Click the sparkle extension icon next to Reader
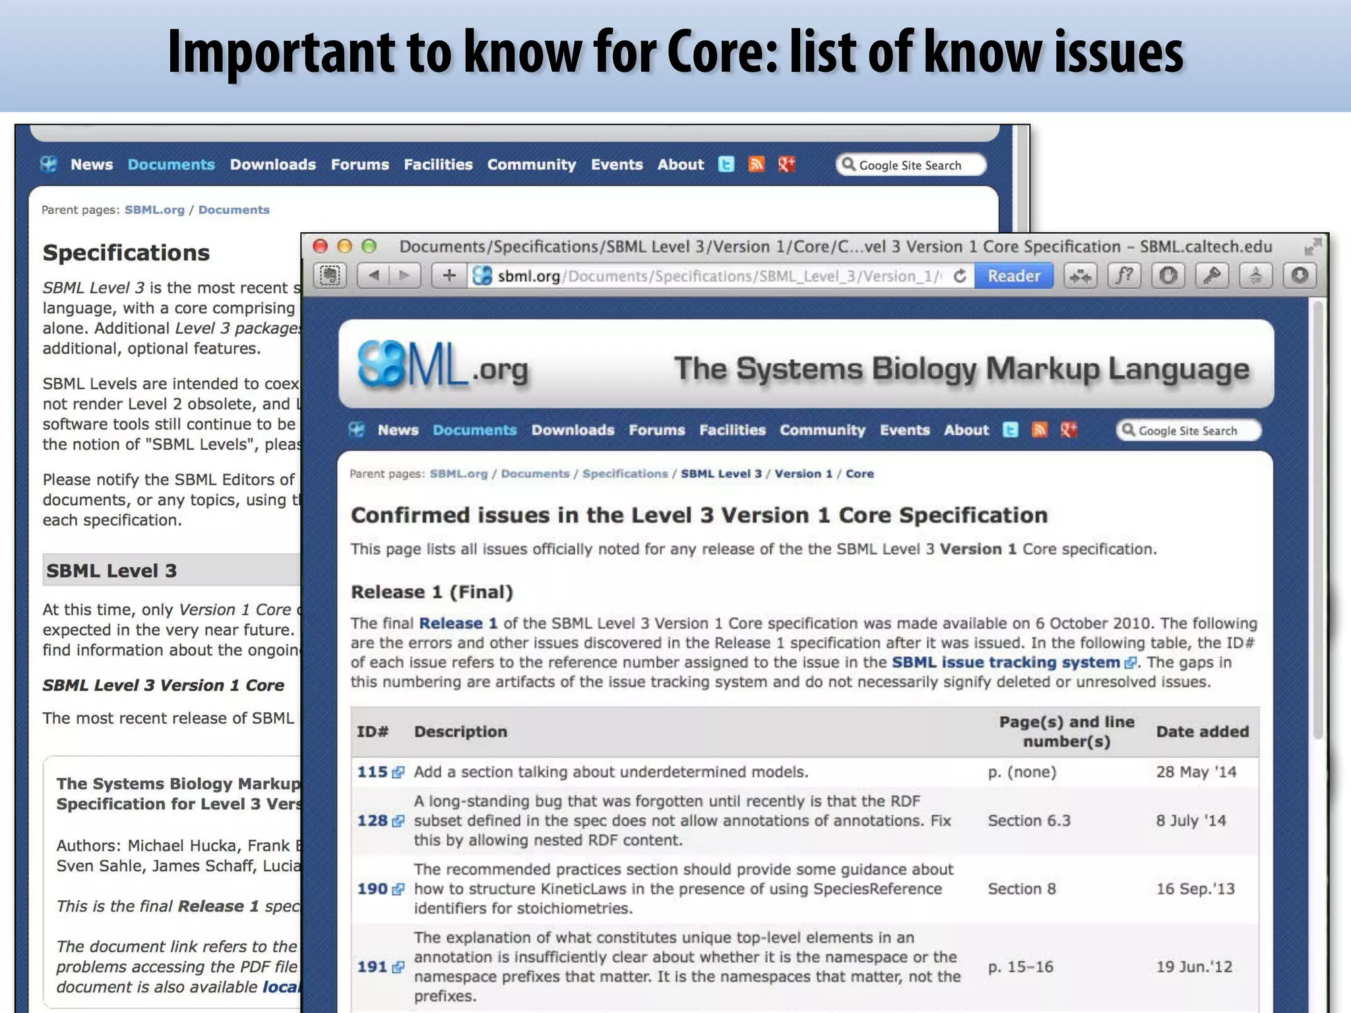This screenshot has height=1013, width=1351. (x=1081, y=276)
